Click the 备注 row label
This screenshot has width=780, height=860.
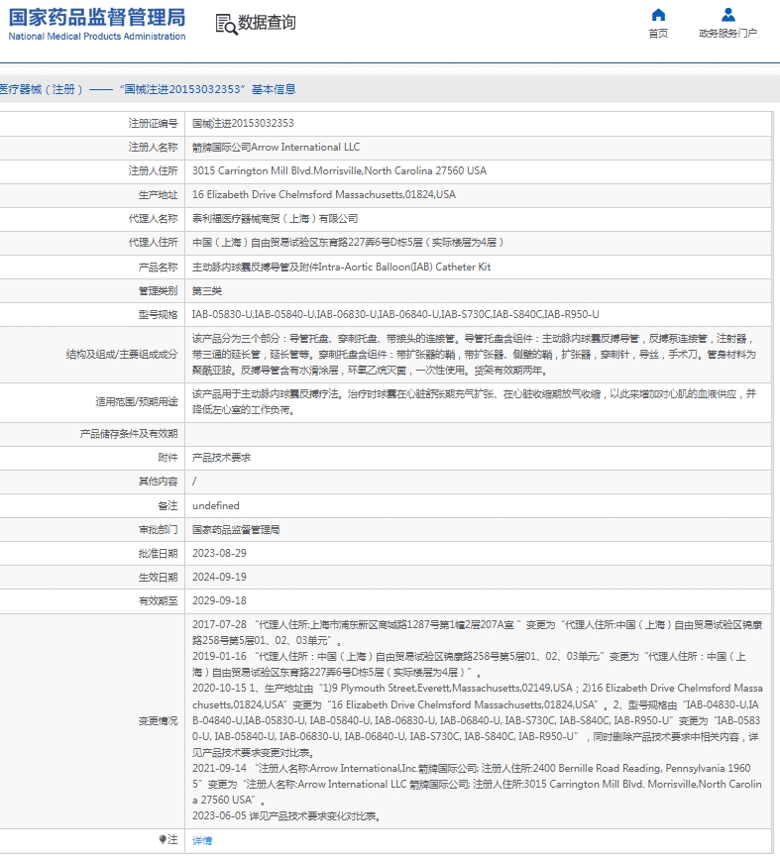pos(167,505)
